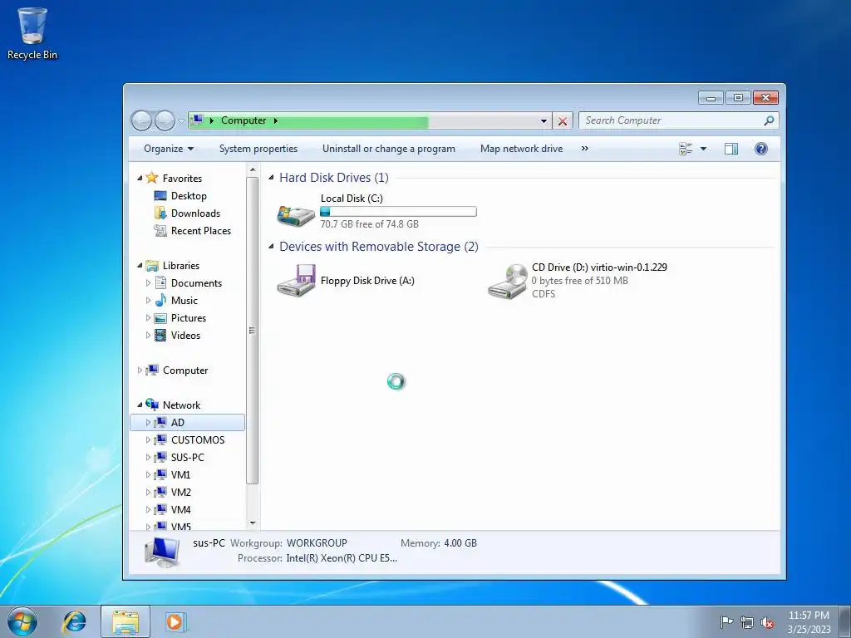Click the sus-PC computer icon in details pane
Image resolution: width=851 pixels, height=638 pixels.
pos(162,552)
